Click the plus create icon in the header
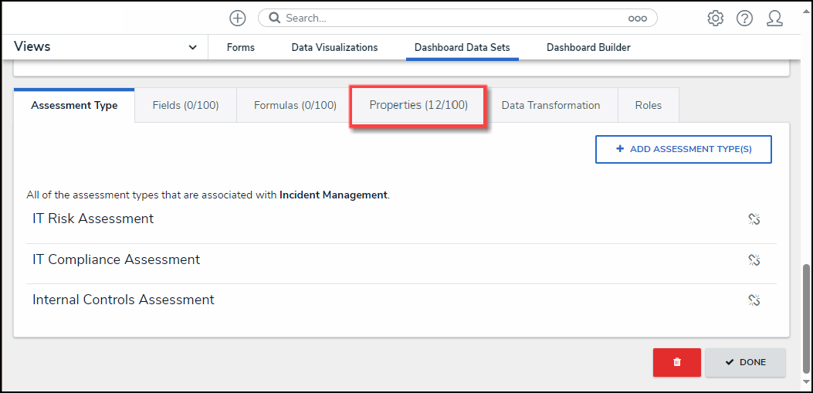The image size is (813, 393). click(x=238, y=18)
